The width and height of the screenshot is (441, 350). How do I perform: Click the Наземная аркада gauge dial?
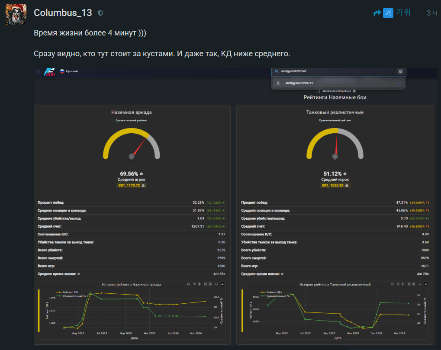132,145
